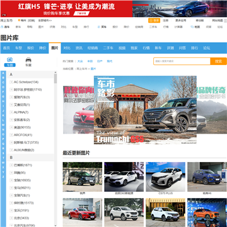This screenshot has width=227, height=227.
Task: Expand the ARCFOX(41) brand entry
Action: [x=11, y=135]
